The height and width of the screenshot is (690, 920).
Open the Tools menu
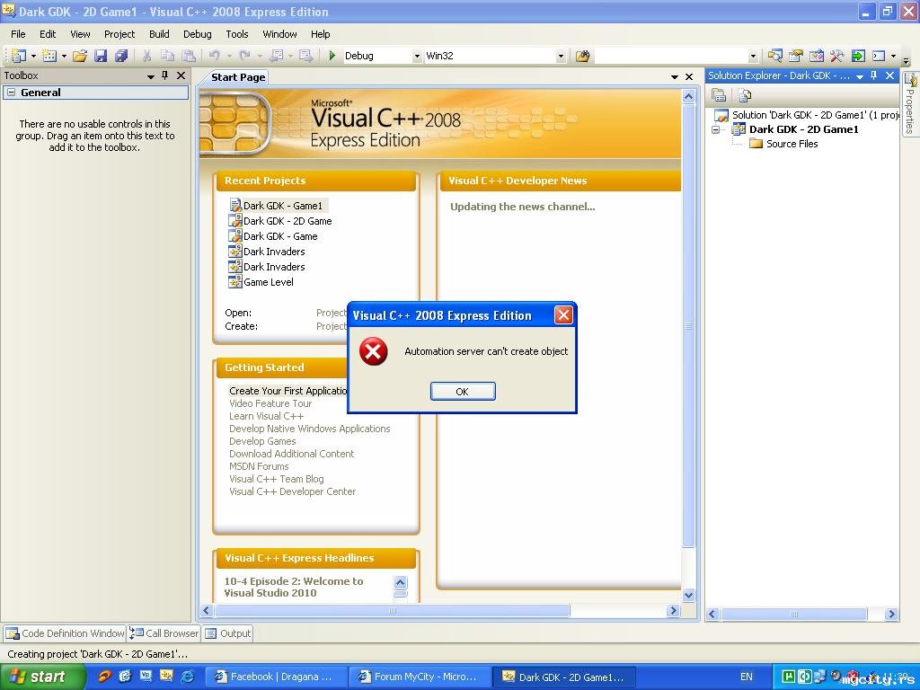(237, 34)
